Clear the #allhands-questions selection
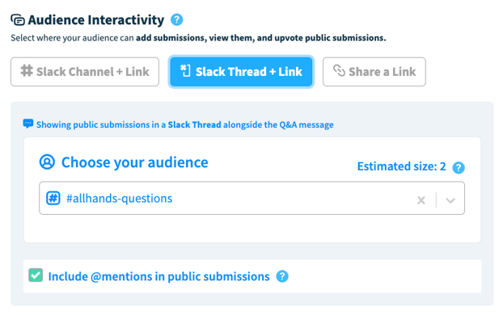Viewport: 503px width, 315px height. click(421, 200)
